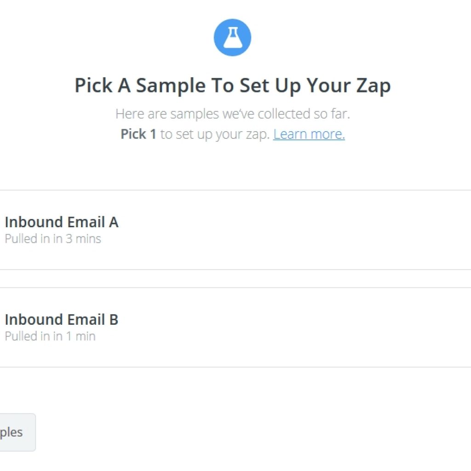The image size is (471, 471).
Task: Choose the 'Inbound Email A' title label
Action: tap(62, 222)
